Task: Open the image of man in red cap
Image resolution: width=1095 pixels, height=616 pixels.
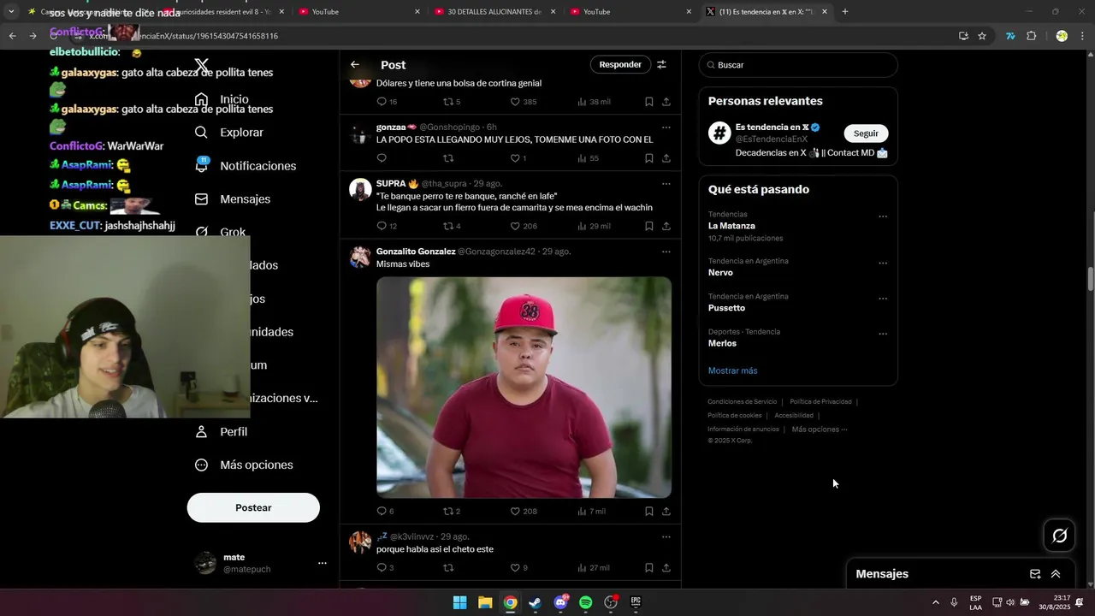Action: tap(524, 388)
